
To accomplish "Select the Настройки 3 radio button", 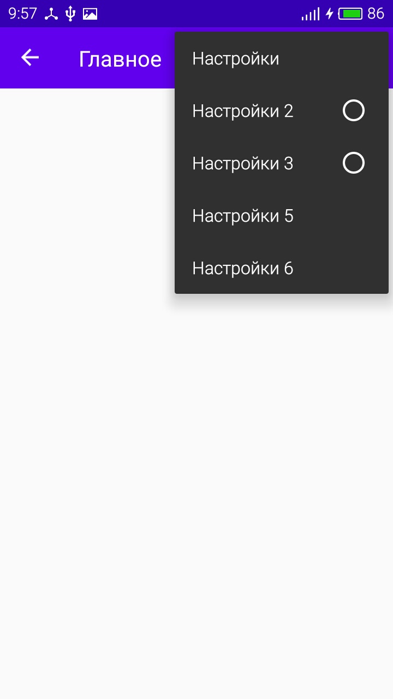I will click(354, 163).
